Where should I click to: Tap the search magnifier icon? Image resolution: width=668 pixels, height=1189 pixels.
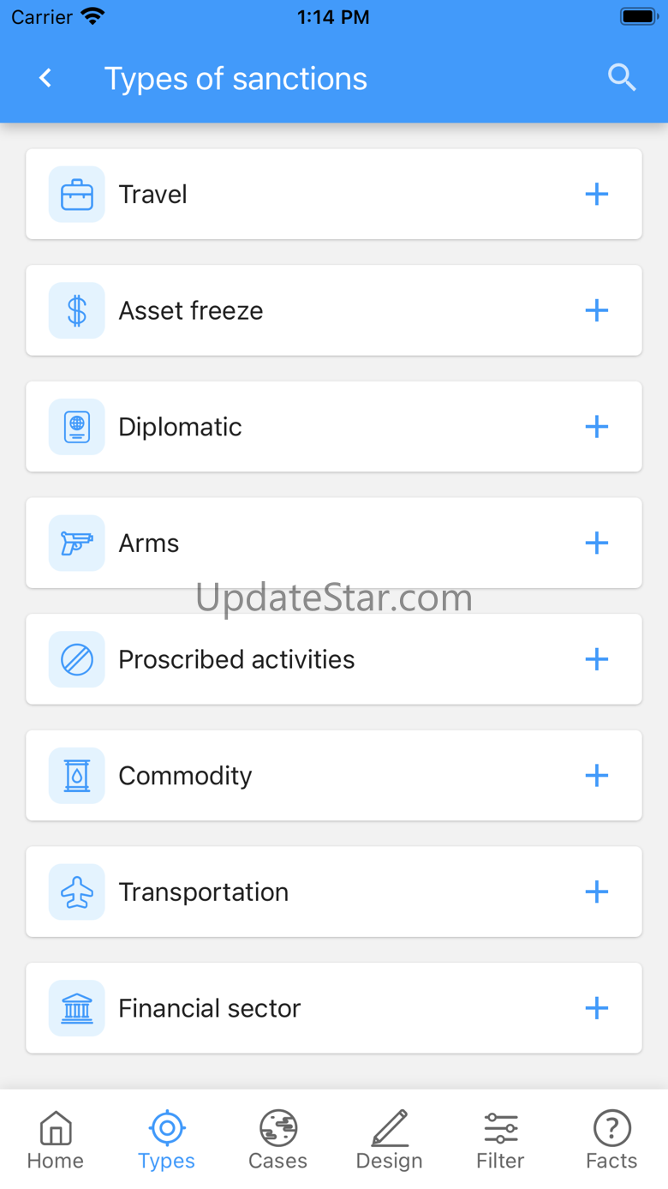click(x=622, y=78)
